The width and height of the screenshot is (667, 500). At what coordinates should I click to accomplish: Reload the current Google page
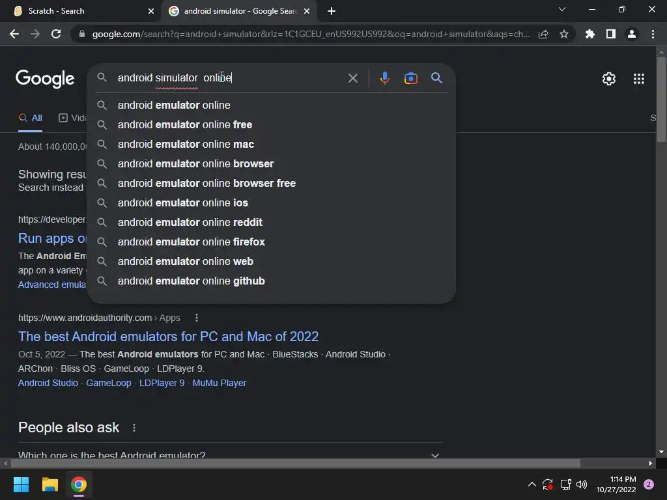(x=56, y=34)
